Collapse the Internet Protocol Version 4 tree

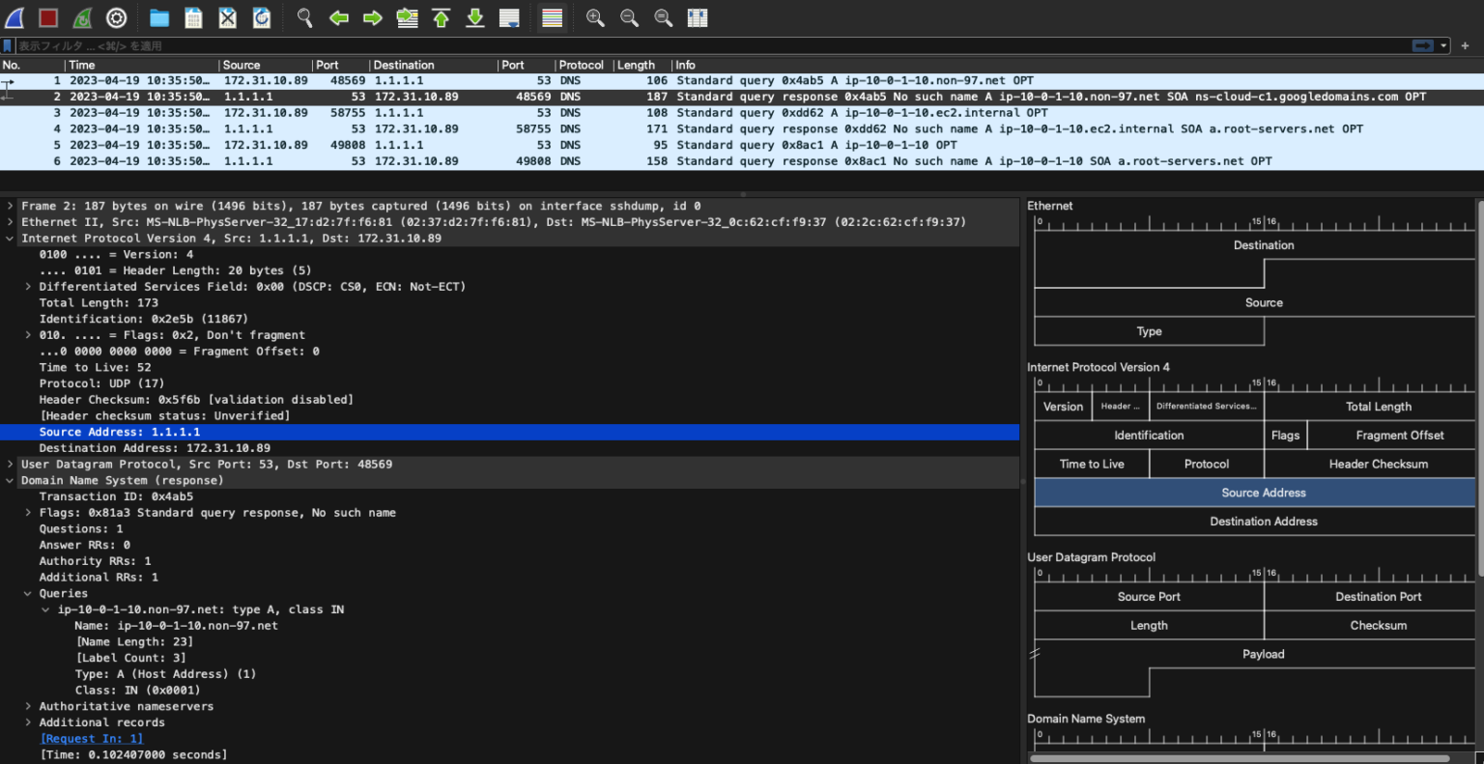[x=10, y=238]
